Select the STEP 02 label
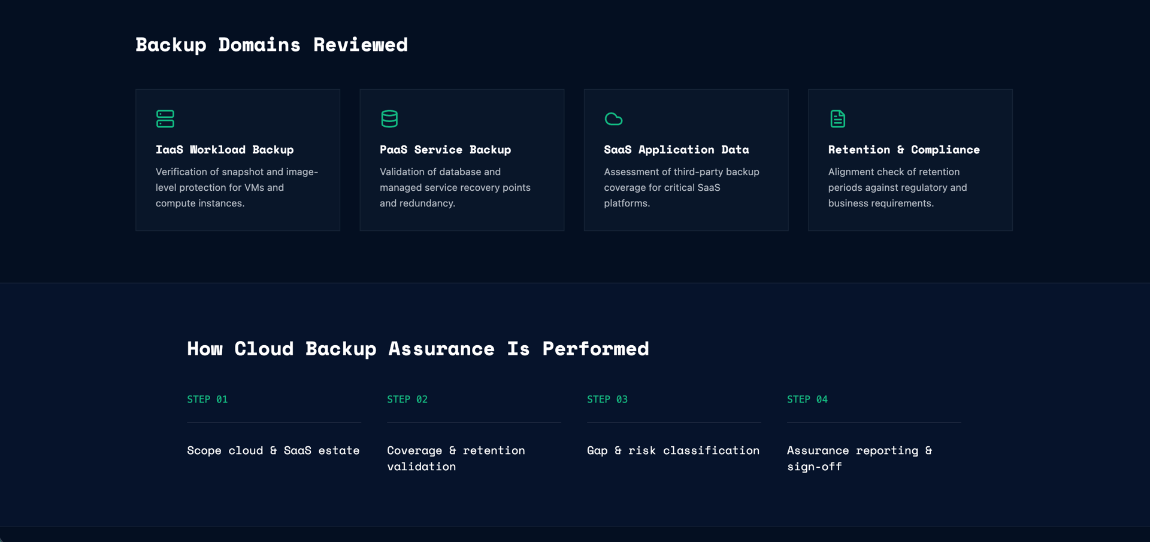Viewport: 1150px width, 542px height. (407, 399)
